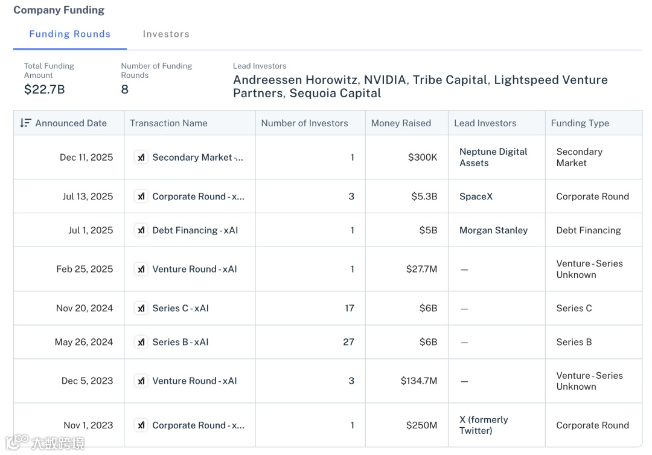Click xAI logo in Dec 5, 2023 row
The height and width of the screenshot is (455, 652).
[x=141, y=381]
